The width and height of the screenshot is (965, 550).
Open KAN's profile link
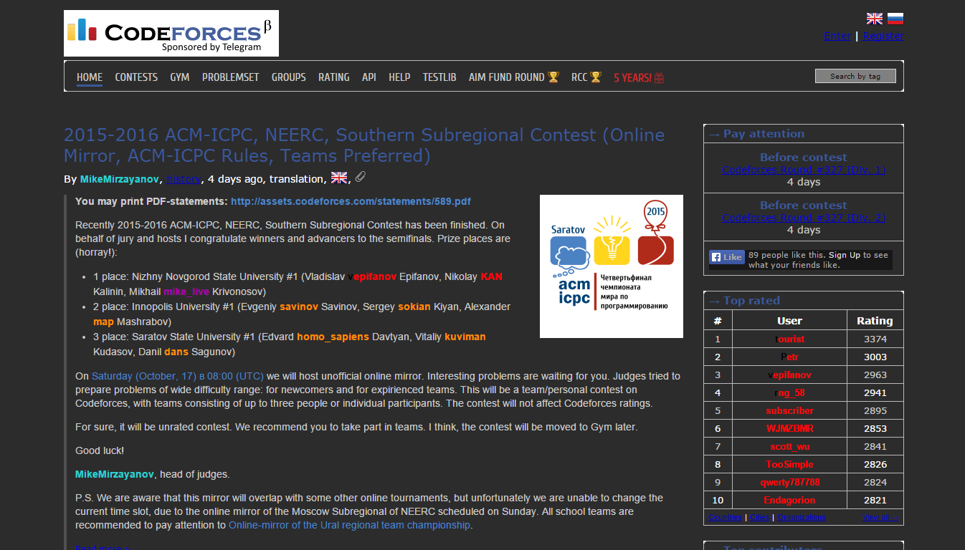(x=492, y=276)
